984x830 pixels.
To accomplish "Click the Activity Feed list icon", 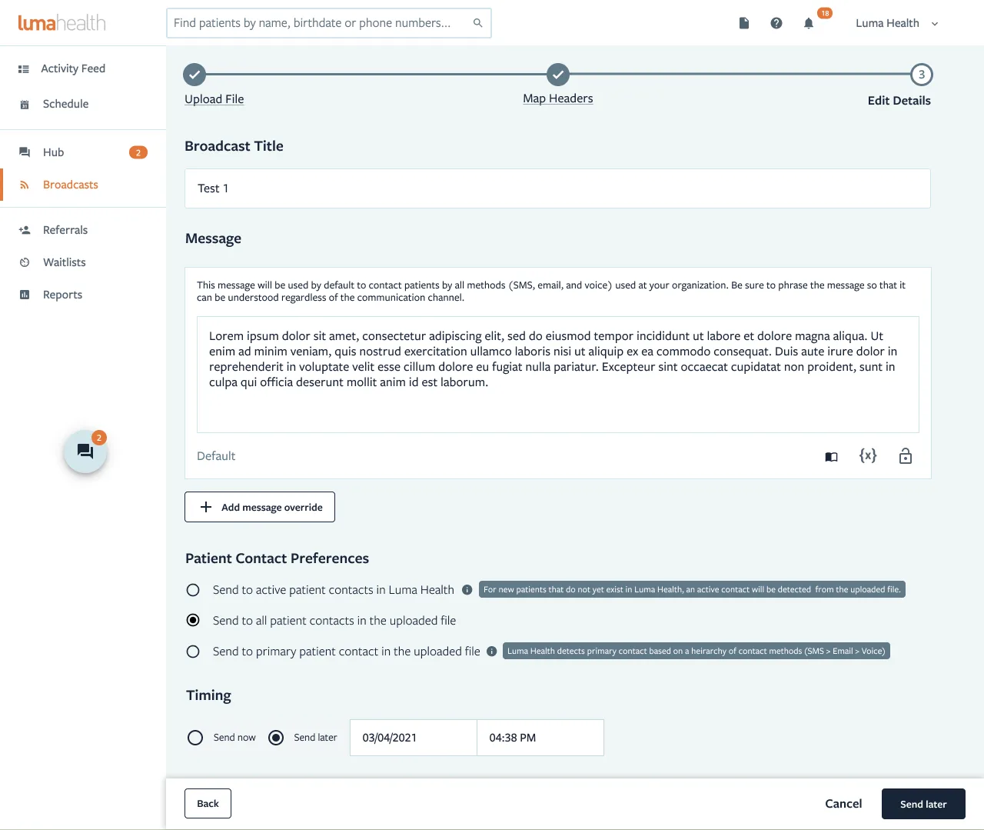I will 24,68.
